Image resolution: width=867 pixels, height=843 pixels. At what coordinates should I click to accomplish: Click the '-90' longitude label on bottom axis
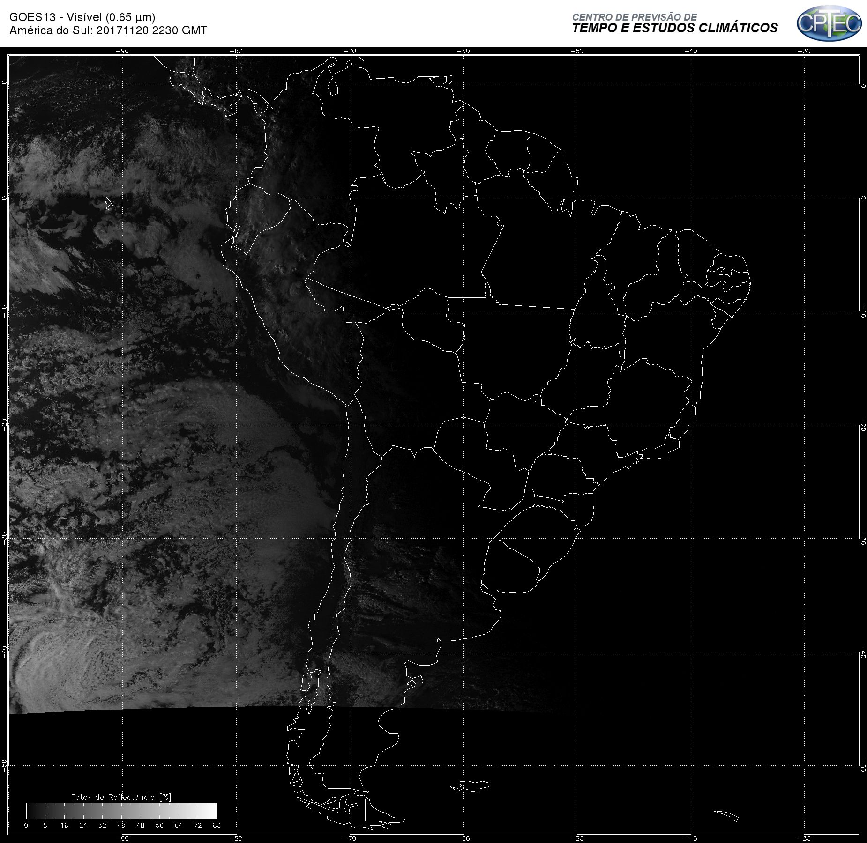point(122,838)
